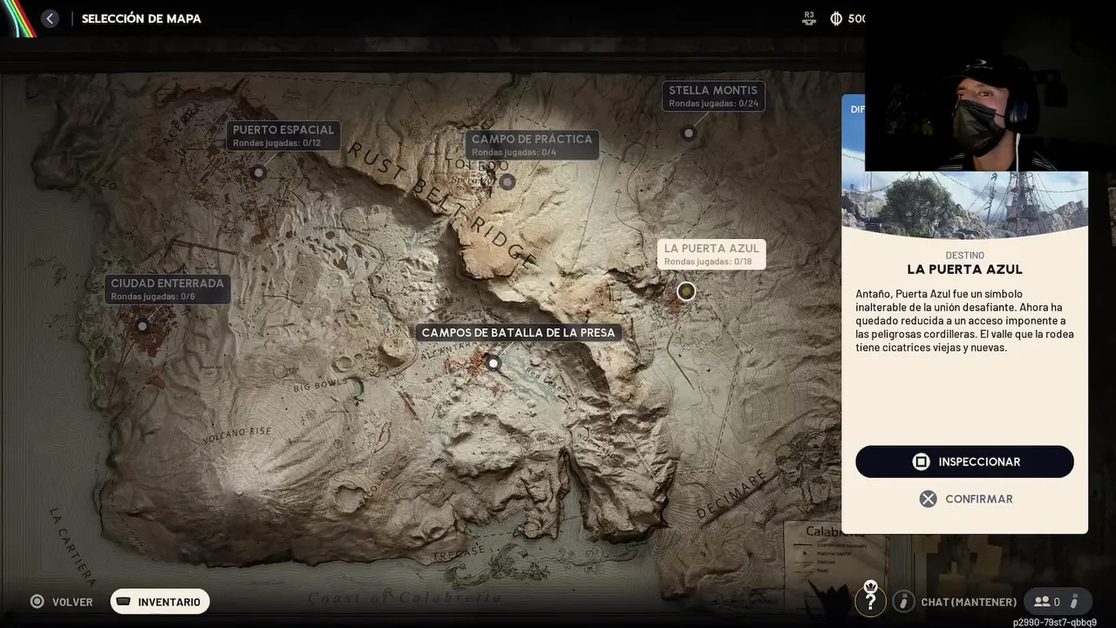1116x628 pixels.
Task: Click 'Rondas jugadas: 0/24' text
Action: pyautogui.click(x=713, y=104)
